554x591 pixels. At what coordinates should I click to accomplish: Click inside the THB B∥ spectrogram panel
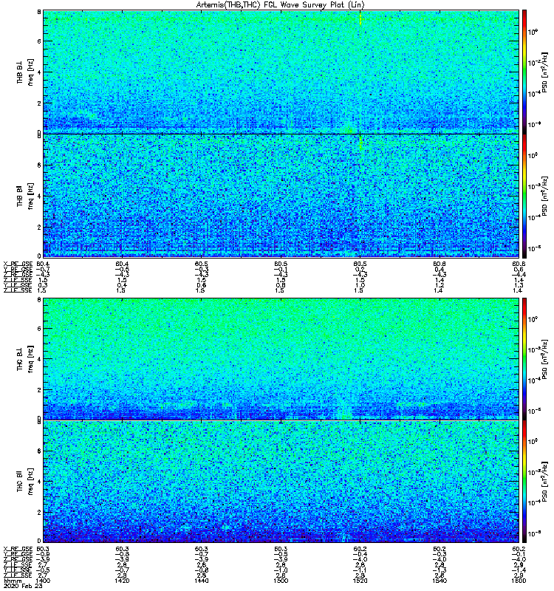coord(281,196)
